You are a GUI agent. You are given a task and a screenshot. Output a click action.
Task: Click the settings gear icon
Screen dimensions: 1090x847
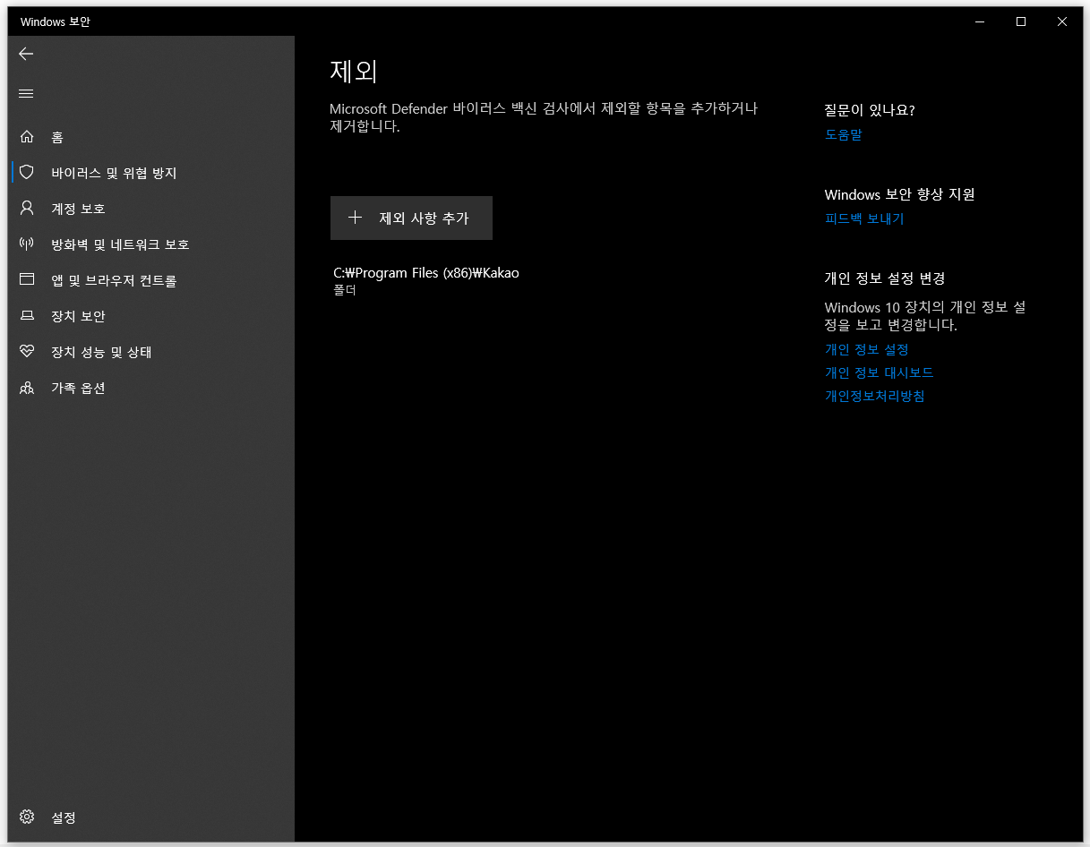[x=27, y=817]
